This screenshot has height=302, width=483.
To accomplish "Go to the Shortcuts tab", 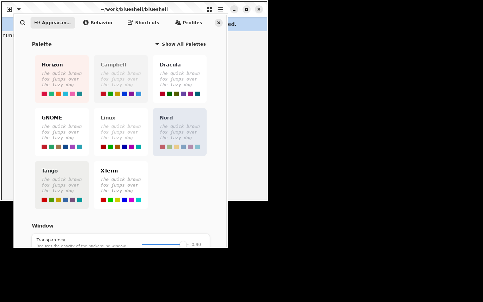I will pos(143,23).
